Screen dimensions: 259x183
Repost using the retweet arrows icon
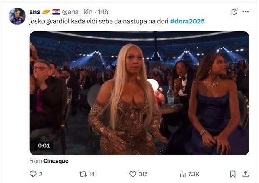point(82,174)
